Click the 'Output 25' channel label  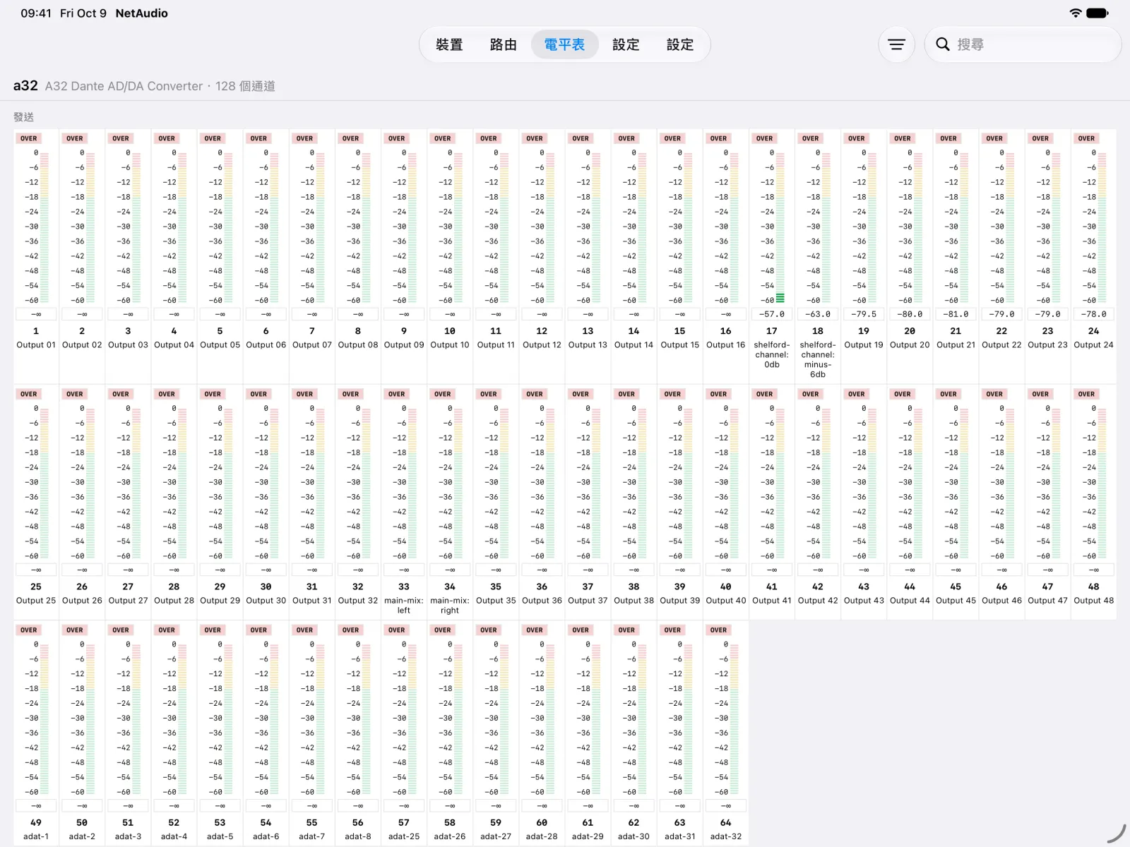(36, 601)
